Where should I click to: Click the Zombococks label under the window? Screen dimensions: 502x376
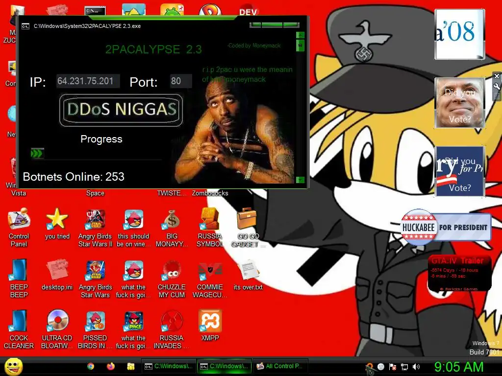[210, 193]
